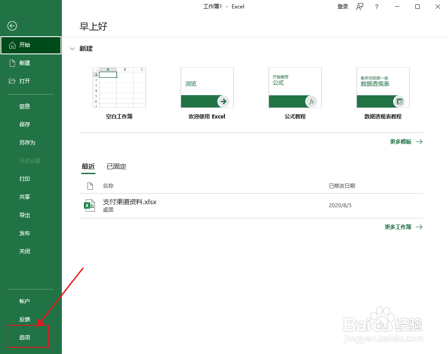
Task: Close the Excel window
Action: click(x=438, y=7)
